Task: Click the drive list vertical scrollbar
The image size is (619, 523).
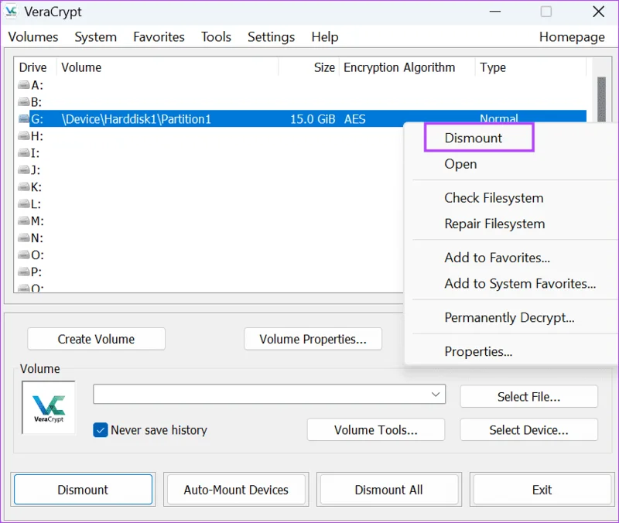Action: pyautogui.click(x=601, y=99)
